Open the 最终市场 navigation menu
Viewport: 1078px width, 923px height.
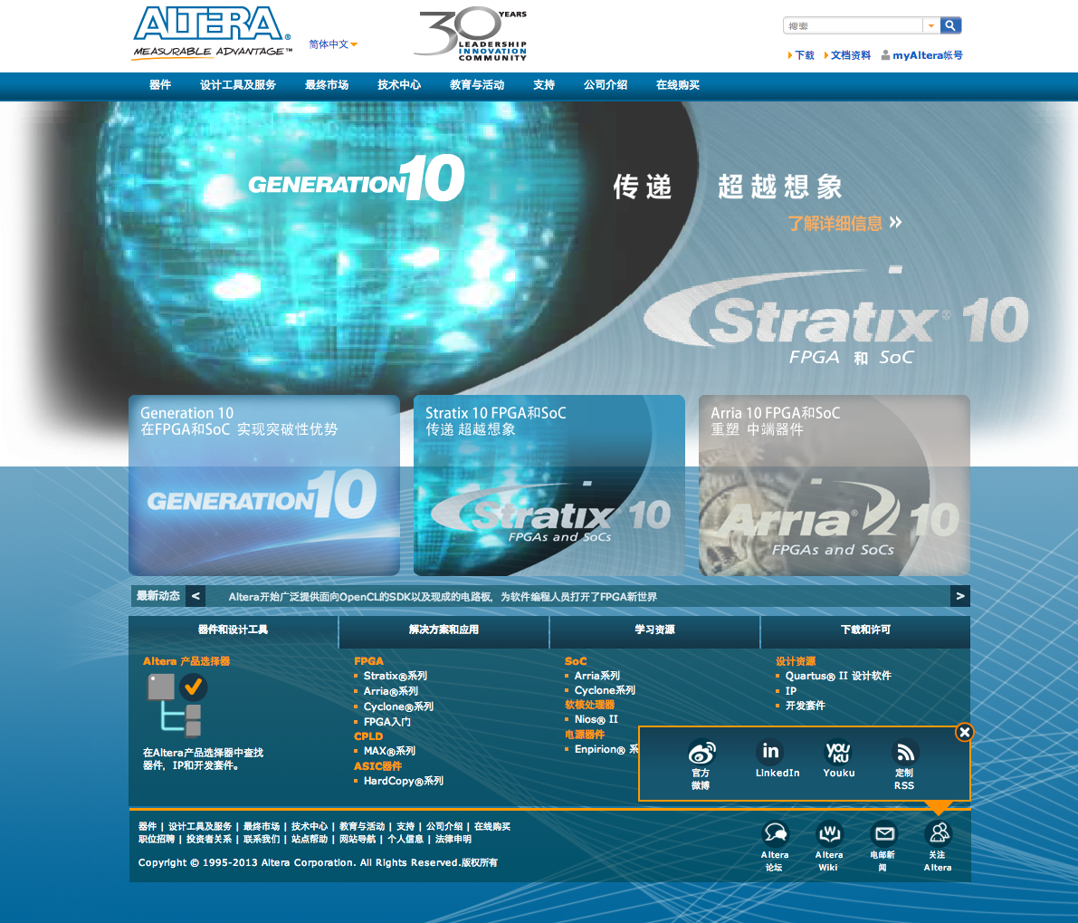[x=327, y=84]
